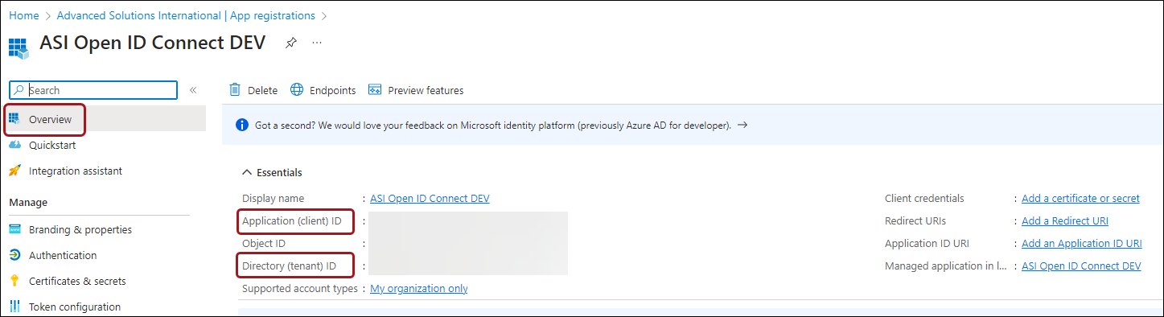Viewport: 1164px width, 317px height.
Task: Click the Token configuration icon
Action: [x=14, y=307]
